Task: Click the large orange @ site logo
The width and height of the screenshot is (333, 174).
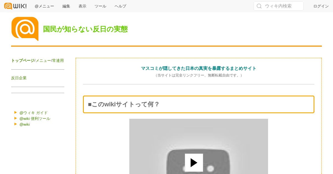Action: point(25,29)
